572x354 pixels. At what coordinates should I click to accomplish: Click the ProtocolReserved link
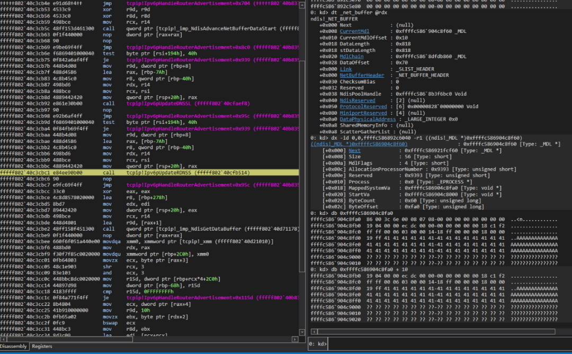point(363,106)
